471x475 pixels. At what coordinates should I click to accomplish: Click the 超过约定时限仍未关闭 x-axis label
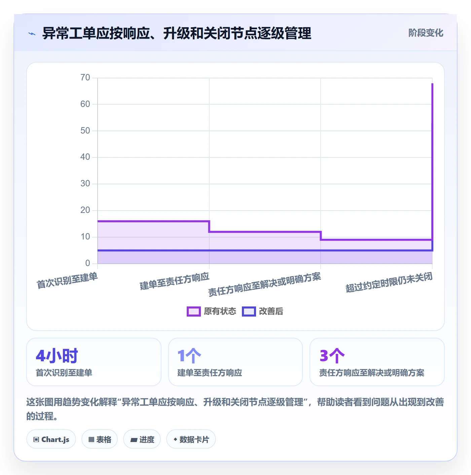pos(389,283)
